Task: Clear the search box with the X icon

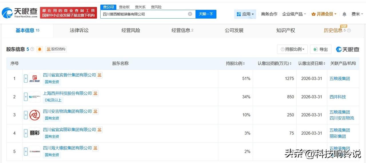Action: 190,14
